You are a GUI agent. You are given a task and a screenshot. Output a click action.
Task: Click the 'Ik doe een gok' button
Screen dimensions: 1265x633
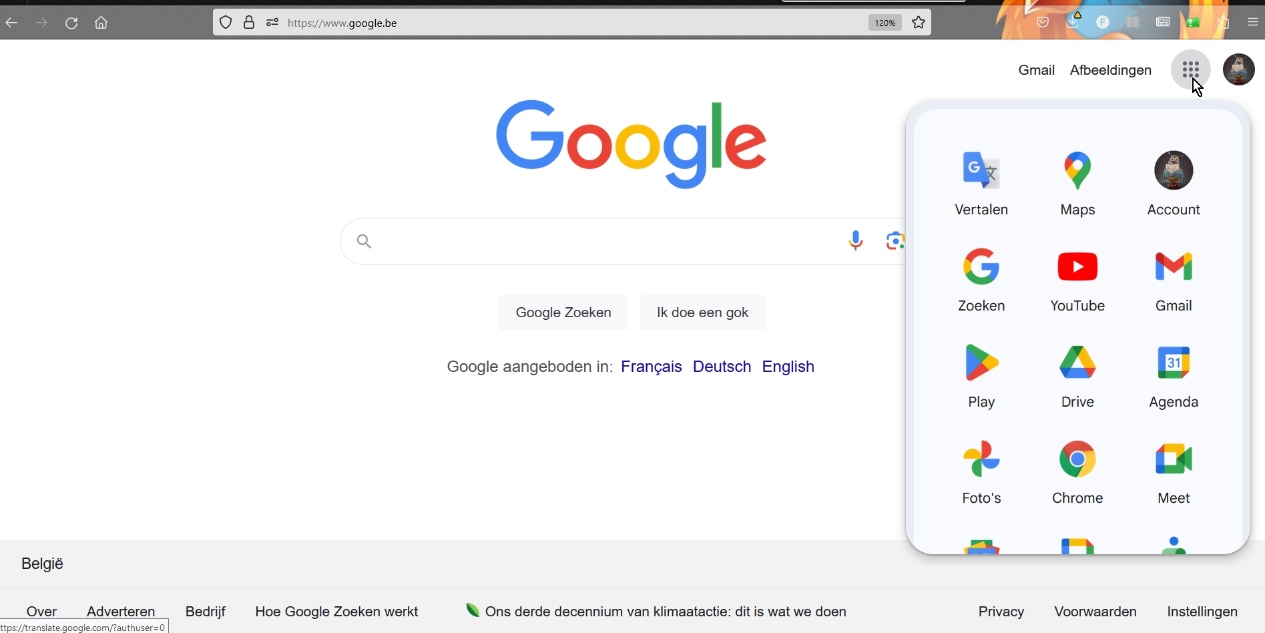click(x=702, y=312)
